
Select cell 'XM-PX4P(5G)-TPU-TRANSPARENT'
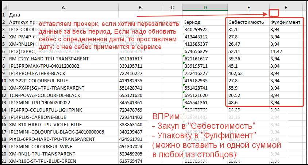[63, 88]
